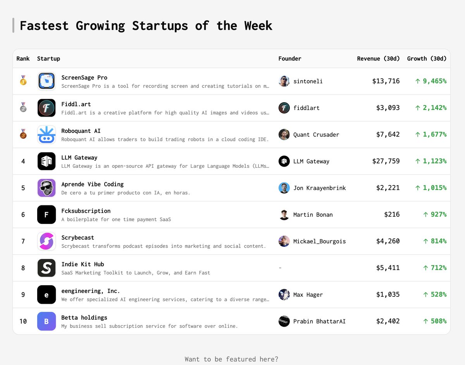
Task: Select the Betta holdings B icon
Action: pyautogui.click(x=46, y=321)
